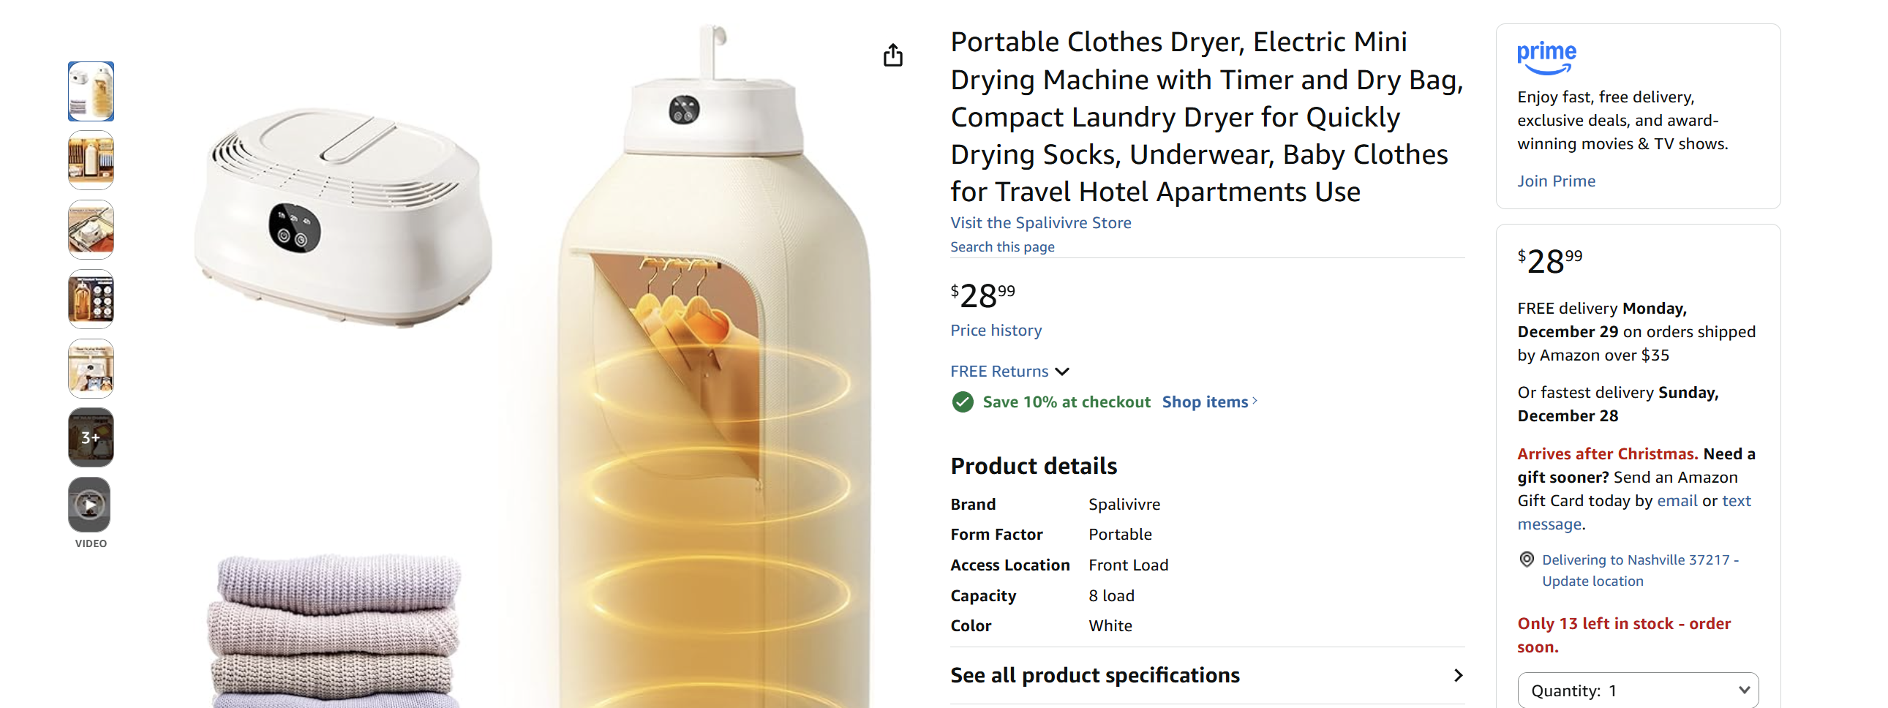The image size is (1888, 708).
Task: Open the 3+ thumbnail to view more images
Action: click(x=90, y=436)
